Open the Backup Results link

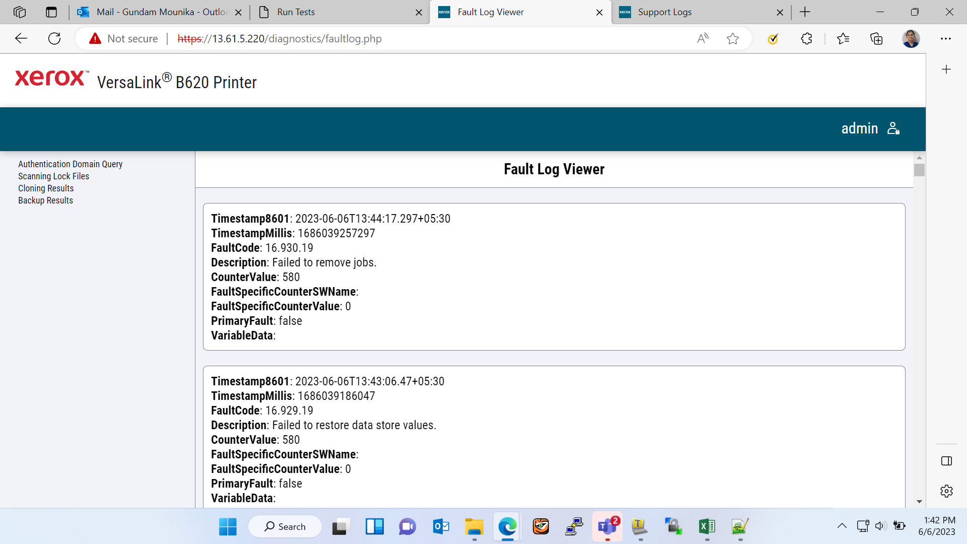(x=46, y=200)
